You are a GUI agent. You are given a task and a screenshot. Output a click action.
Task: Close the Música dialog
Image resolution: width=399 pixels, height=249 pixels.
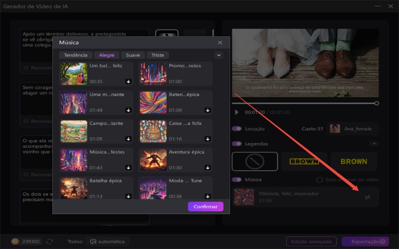[x=220, y=43]
